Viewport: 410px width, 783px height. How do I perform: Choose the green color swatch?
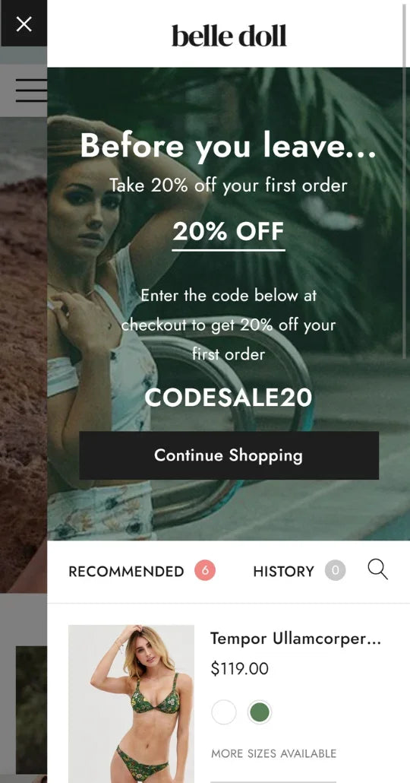(260, 712)
